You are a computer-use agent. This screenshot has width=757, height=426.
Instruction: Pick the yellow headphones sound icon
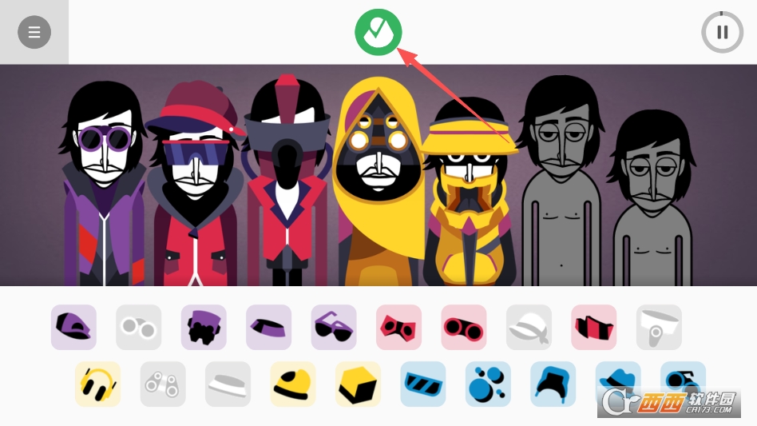click(x=98, y=384)
